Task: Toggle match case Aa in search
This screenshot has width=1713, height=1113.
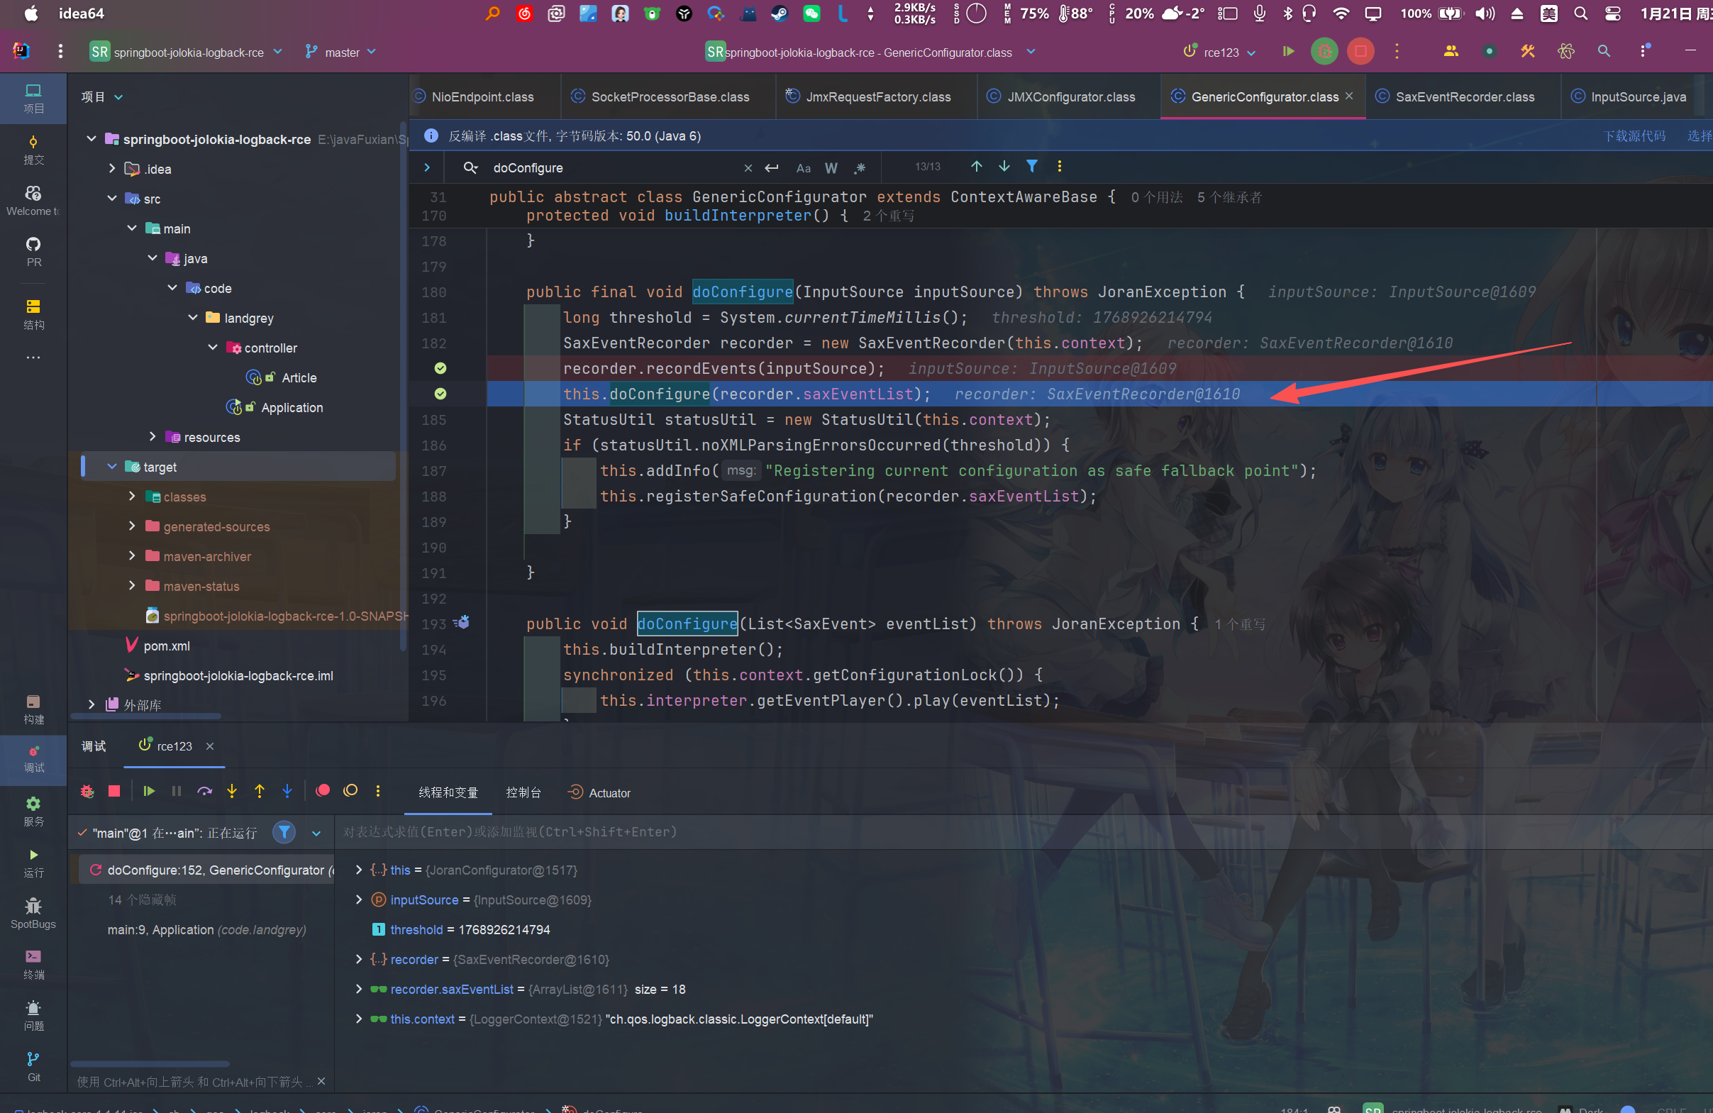Action: pyautogui.click(x=803, y=167)
